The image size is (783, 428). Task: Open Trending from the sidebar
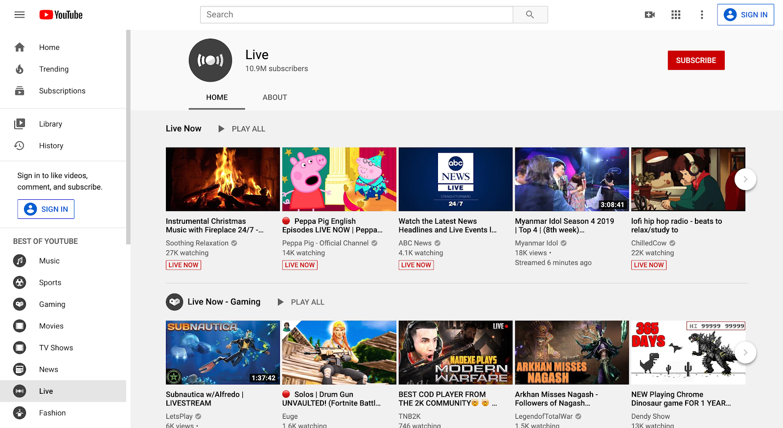click(54, 69)
